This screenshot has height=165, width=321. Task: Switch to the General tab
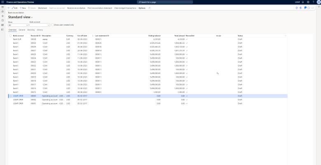22,30
